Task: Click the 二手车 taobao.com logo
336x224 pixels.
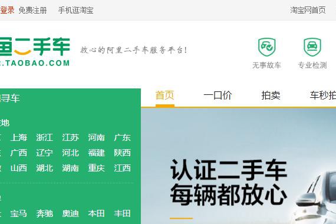Action: click(35, 52)
